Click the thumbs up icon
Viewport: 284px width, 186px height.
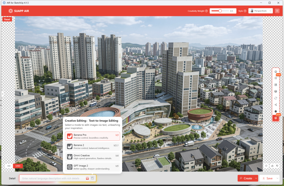tap(272, 165)
